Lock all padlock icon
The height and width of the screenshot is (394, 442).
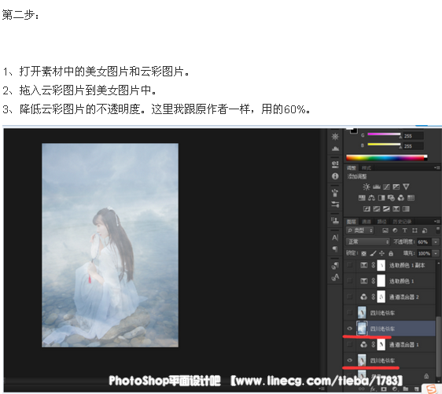[x=391, y=253]
